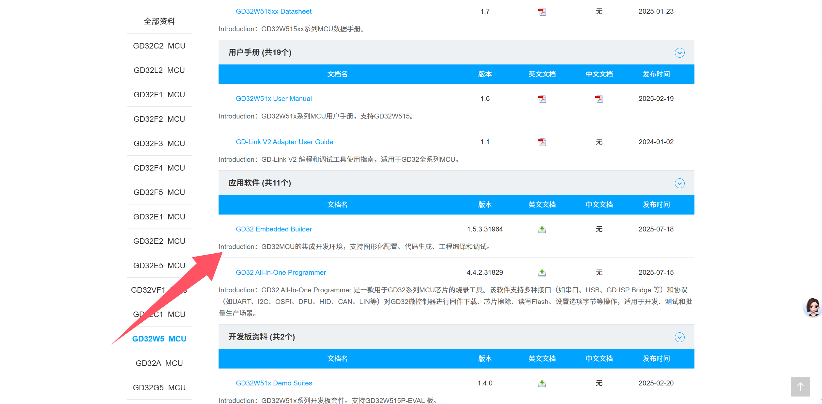Click 发布时间 header in 用户手册 table
The height and width of the screenshot is (404, 822).
point(656,74)
